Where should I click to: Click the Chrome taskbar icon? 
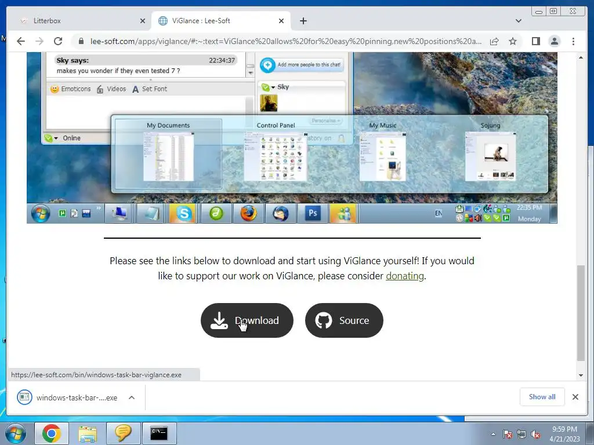(52, 433)
